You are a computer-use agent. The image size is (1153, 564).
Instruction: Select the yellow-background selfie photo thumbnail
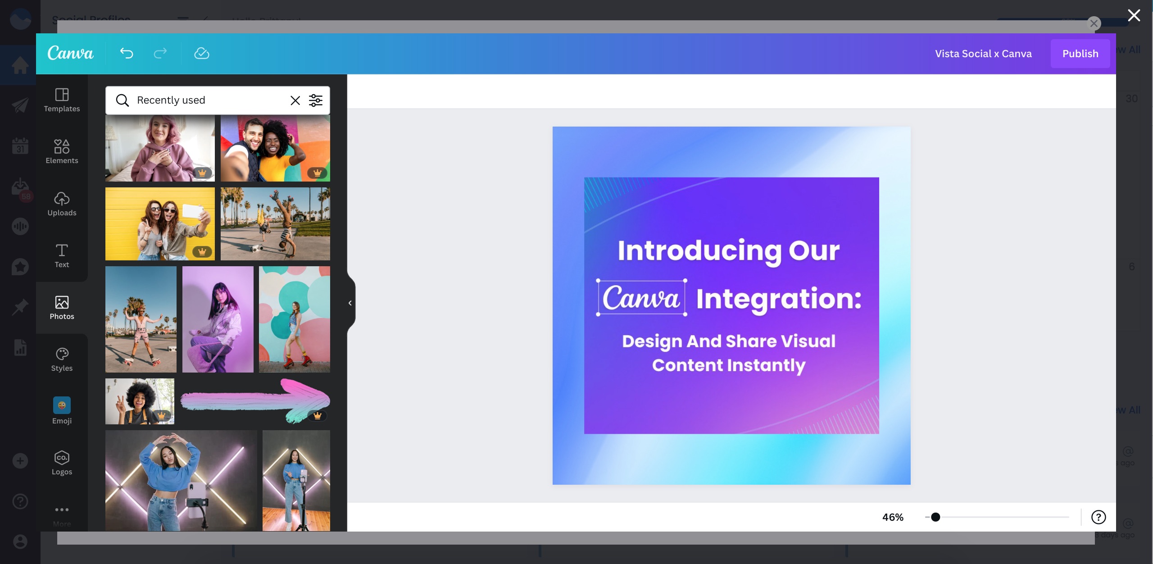click(160, 223)
